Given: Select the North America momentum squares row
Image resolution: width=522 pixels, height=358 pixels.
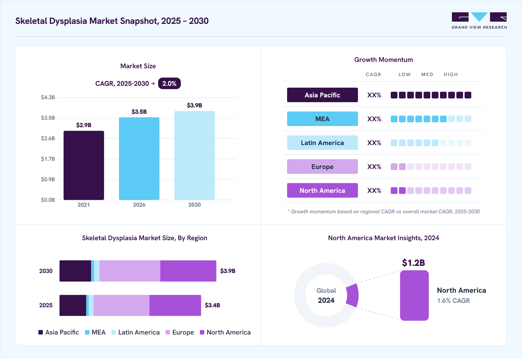Looking at the screenshot, I should [431, 191].
